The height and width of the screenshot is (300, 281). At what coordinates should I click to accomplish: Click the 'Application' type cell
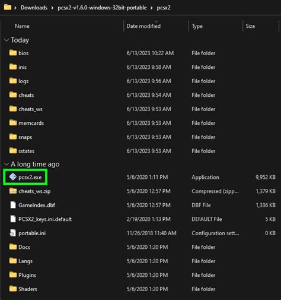(205, 178)
